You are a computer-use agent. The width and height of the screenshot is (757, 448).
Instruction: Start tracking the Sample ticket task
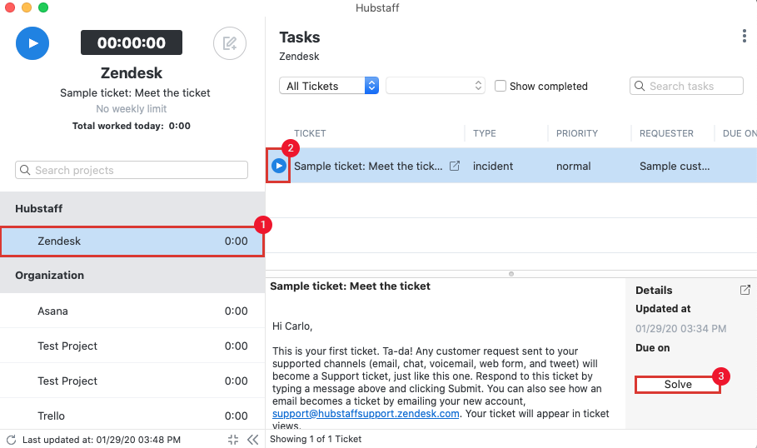(x=278, y=166)
